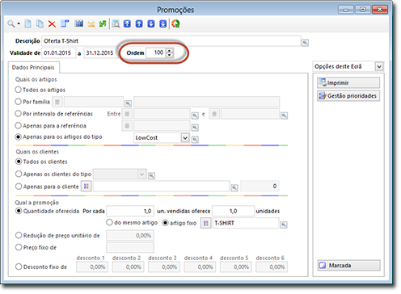Click the Descrição field with Oferta T-Shirt
Image resolution: width=401 pixels, height=294 pixels.
(171, 41)
